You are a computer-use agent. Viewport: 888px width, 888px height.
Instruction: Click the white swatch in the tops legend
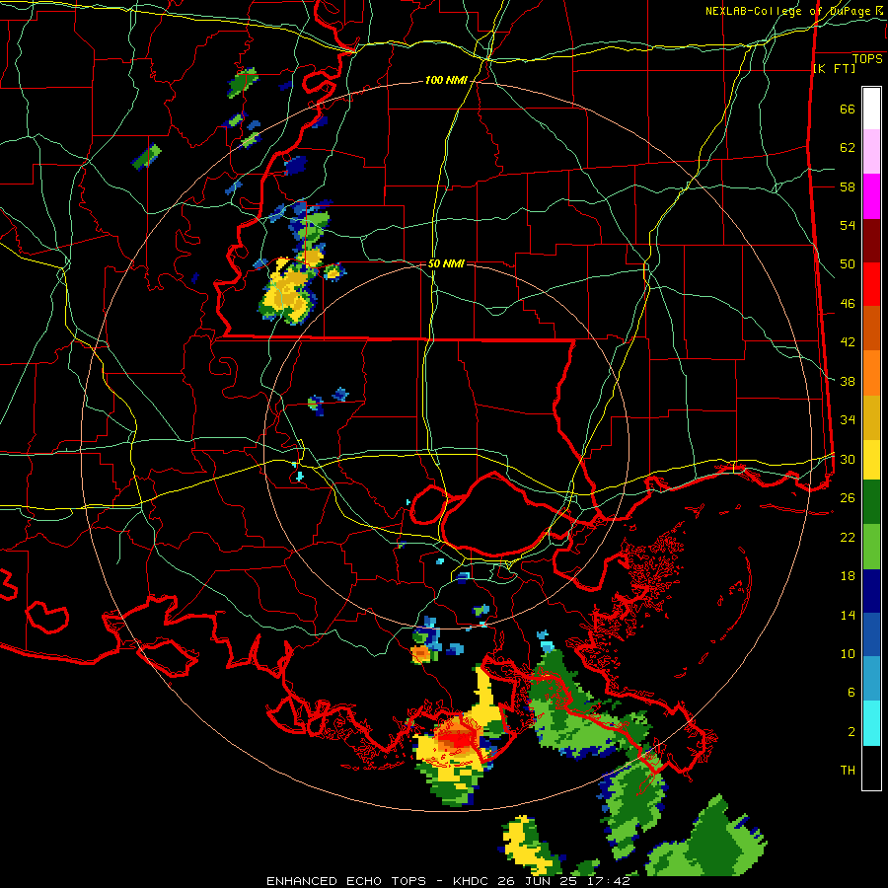click(x=871, y=109)
